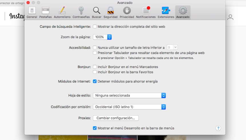The image size is (246, 140).
Task: Switch to Autorrelleno preferences
Action: click(x=62, y=13)
